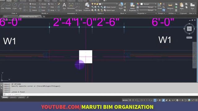Open the View ribbon tab
Viewport: 198px width, 111px height.
click(40, 1)
